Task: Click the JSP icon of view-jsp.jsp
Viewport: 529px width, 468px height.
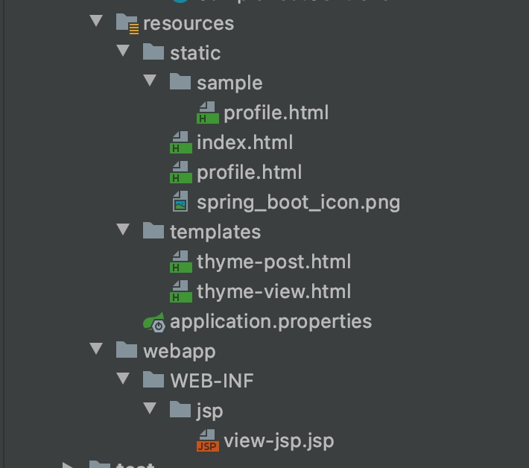Action: (x=207, y=440)
